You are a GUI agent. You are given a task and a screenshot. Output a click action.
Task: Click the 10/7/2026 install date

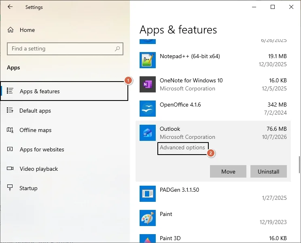point(274,137)
